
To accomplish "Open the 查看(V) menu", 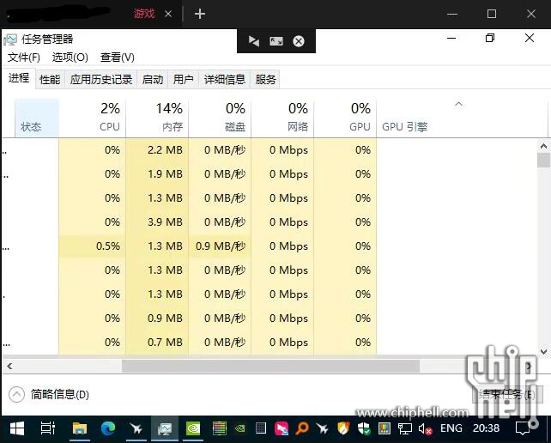I will [x=118, y=58].
